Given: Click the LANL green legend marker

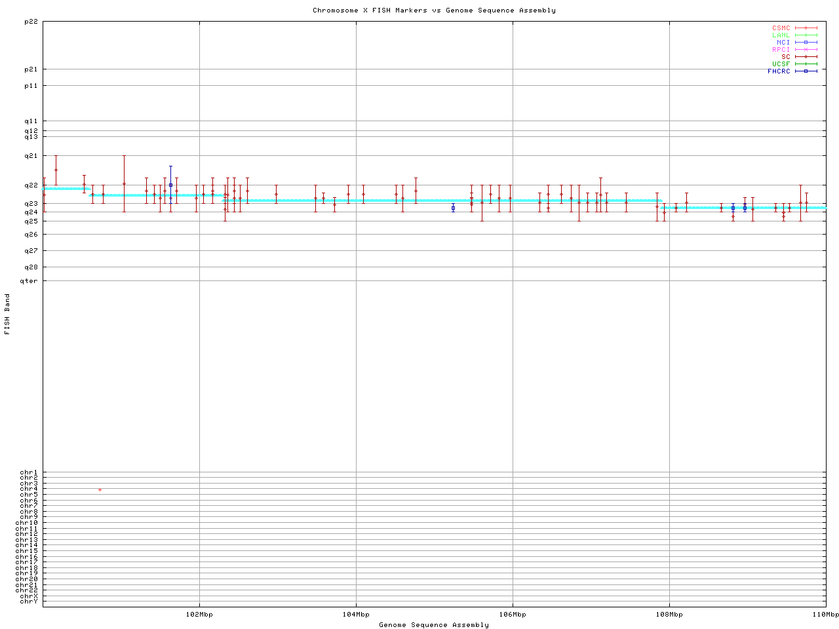Looking at the screenshot, I should [806, 35].
